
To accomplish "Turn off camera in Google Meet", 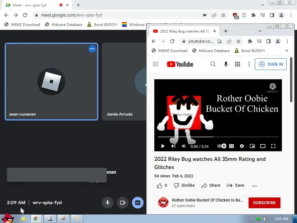I will [123, 202].
